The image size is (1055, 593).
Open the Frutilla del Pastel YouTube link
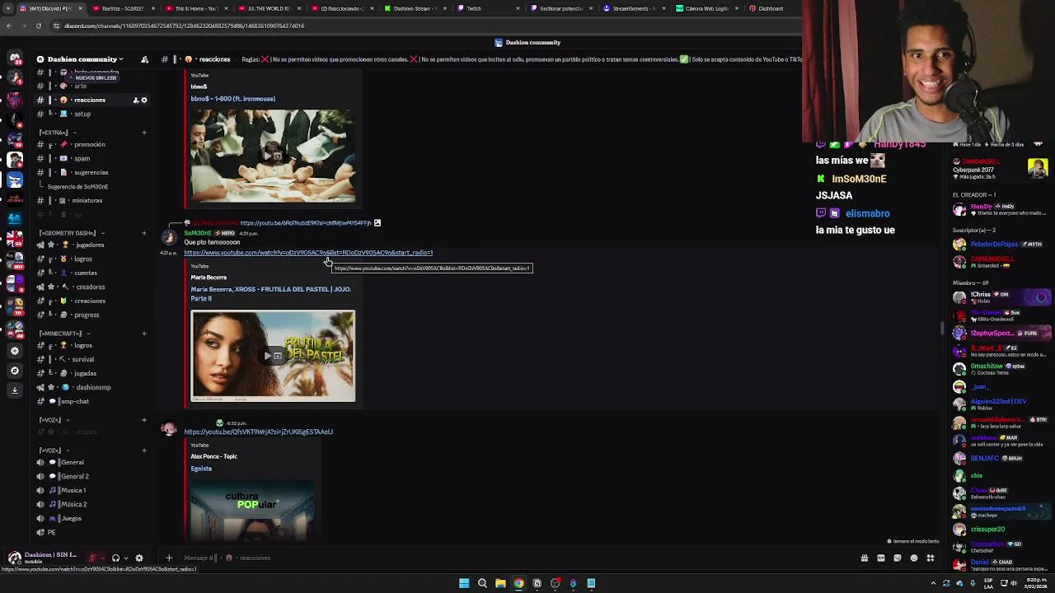tap(308, 253)
